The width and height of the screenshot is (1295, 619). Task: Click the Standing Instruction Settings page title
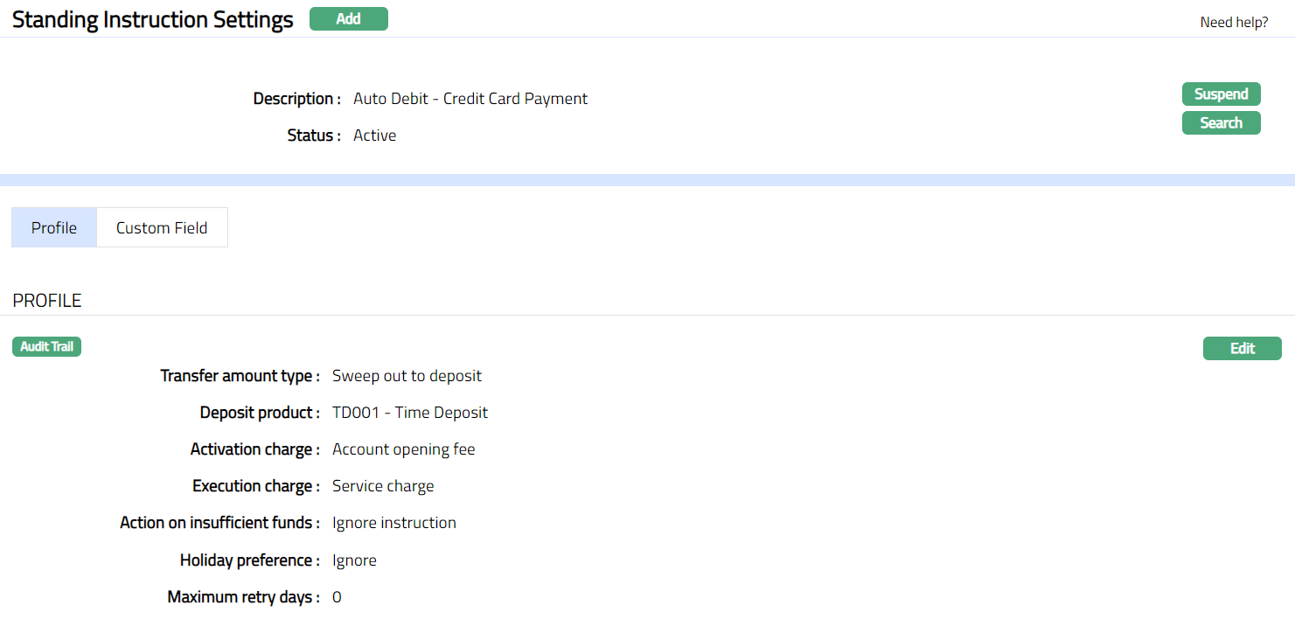click(x=153, y=21)
